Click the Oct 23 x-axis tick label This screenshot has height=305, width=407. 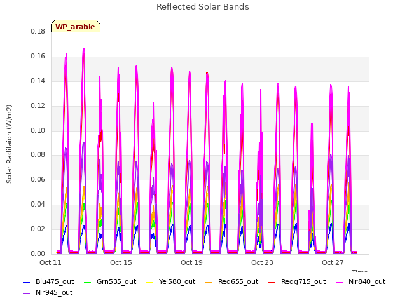click(x=262, y=262)
